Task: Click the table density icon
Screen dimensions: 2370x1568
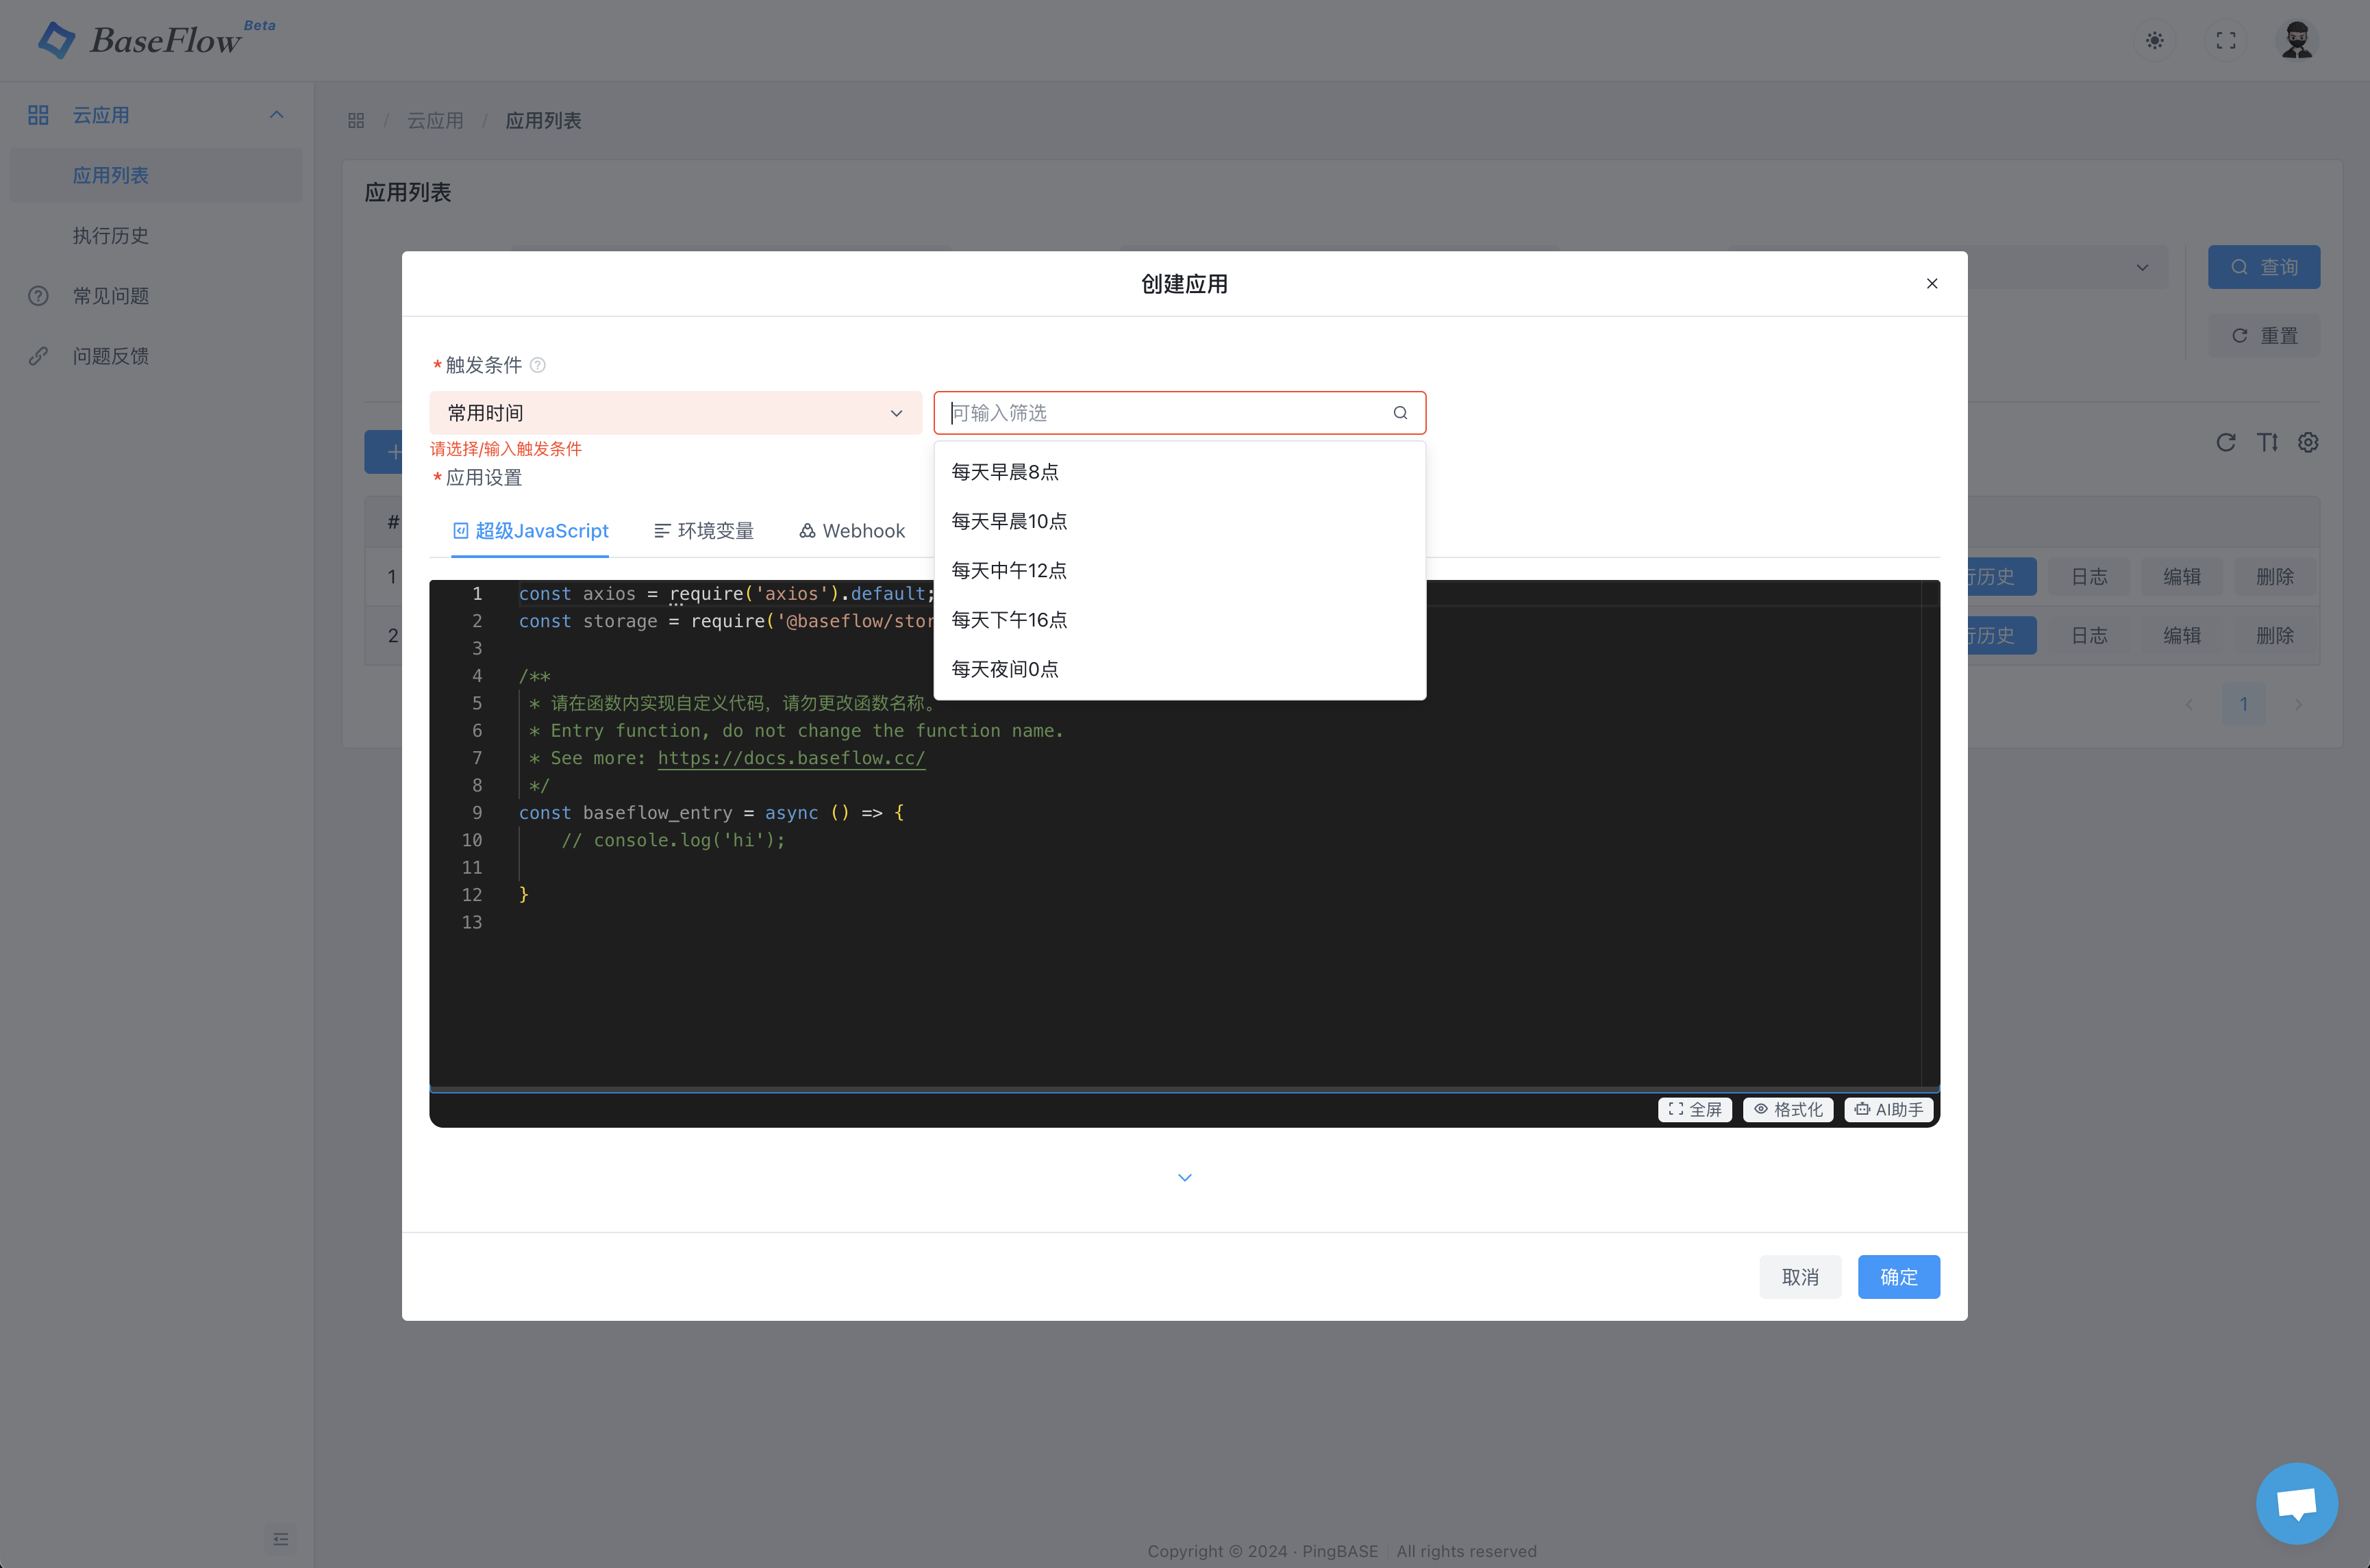Action: (x=2267, y=442)
